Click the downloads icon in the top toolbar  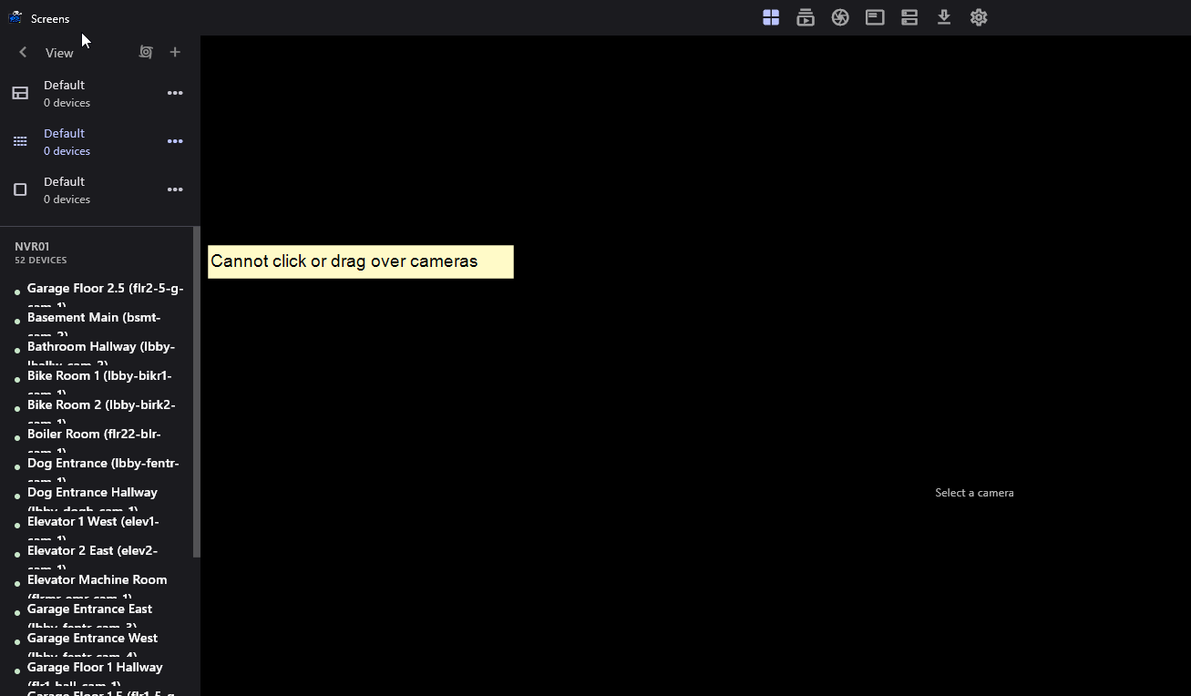pyautogui.click(x=943, y=16)
